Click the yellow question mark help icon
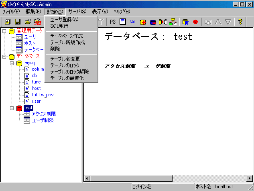The height and width of the screenshot is (191, 254). (240, 22)
